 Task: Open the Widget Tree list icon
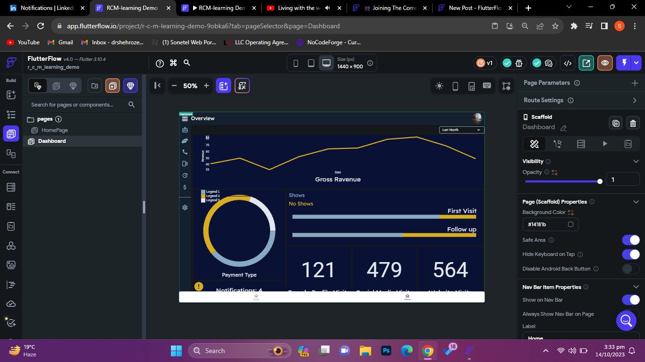(11, 114)
